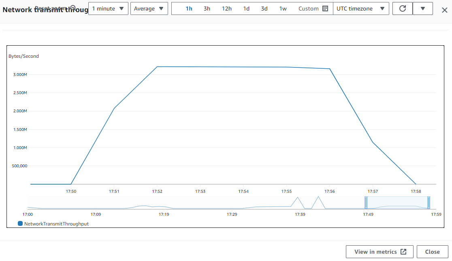
Task: Close the panel with the X icon
Action: coord(444,10)
